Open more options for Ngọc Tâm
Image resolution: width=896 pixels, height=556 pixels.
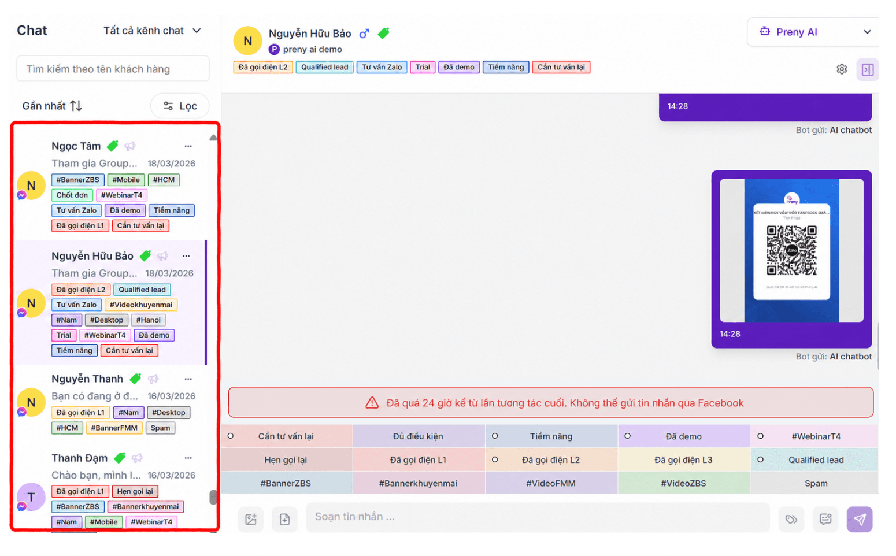188,146
